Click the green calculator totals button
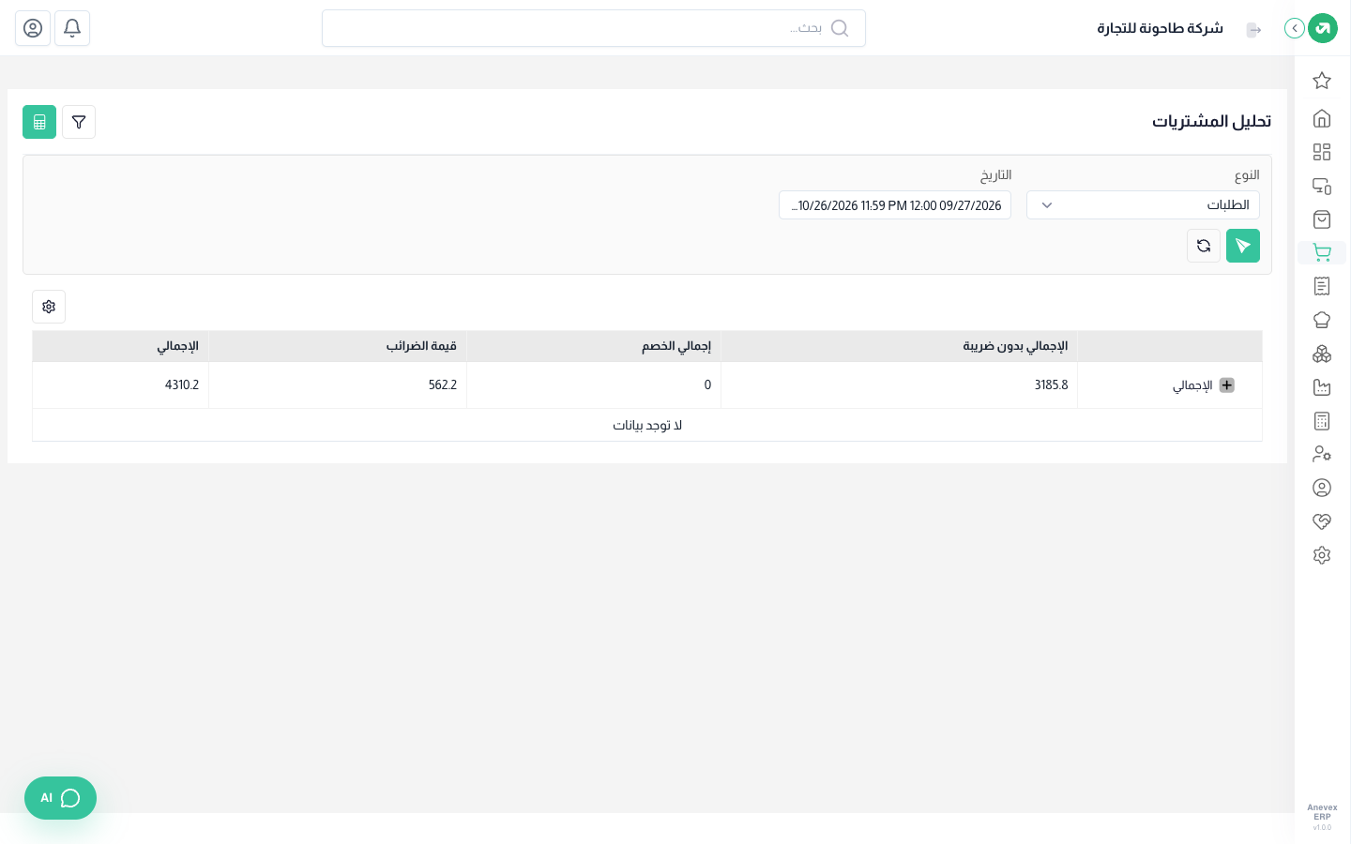 click(x=39, y=122)
